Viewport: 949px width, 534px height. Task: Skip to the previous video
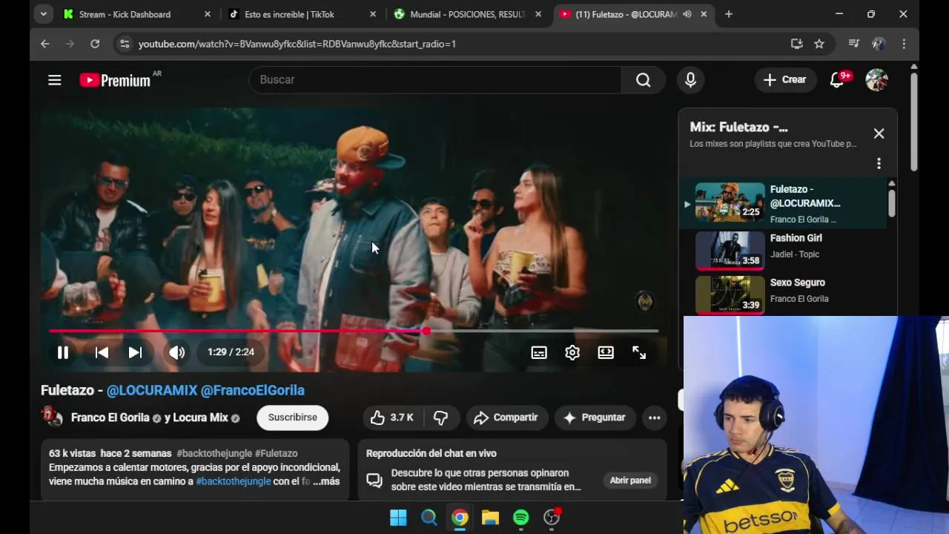pyautogui.click(x=102, y=352)
